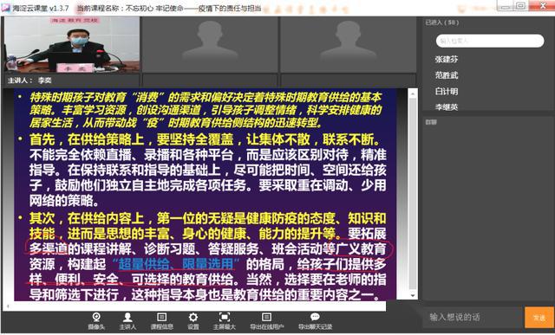Select participant 白计明

pyautogui.click(x=447, y=91)
